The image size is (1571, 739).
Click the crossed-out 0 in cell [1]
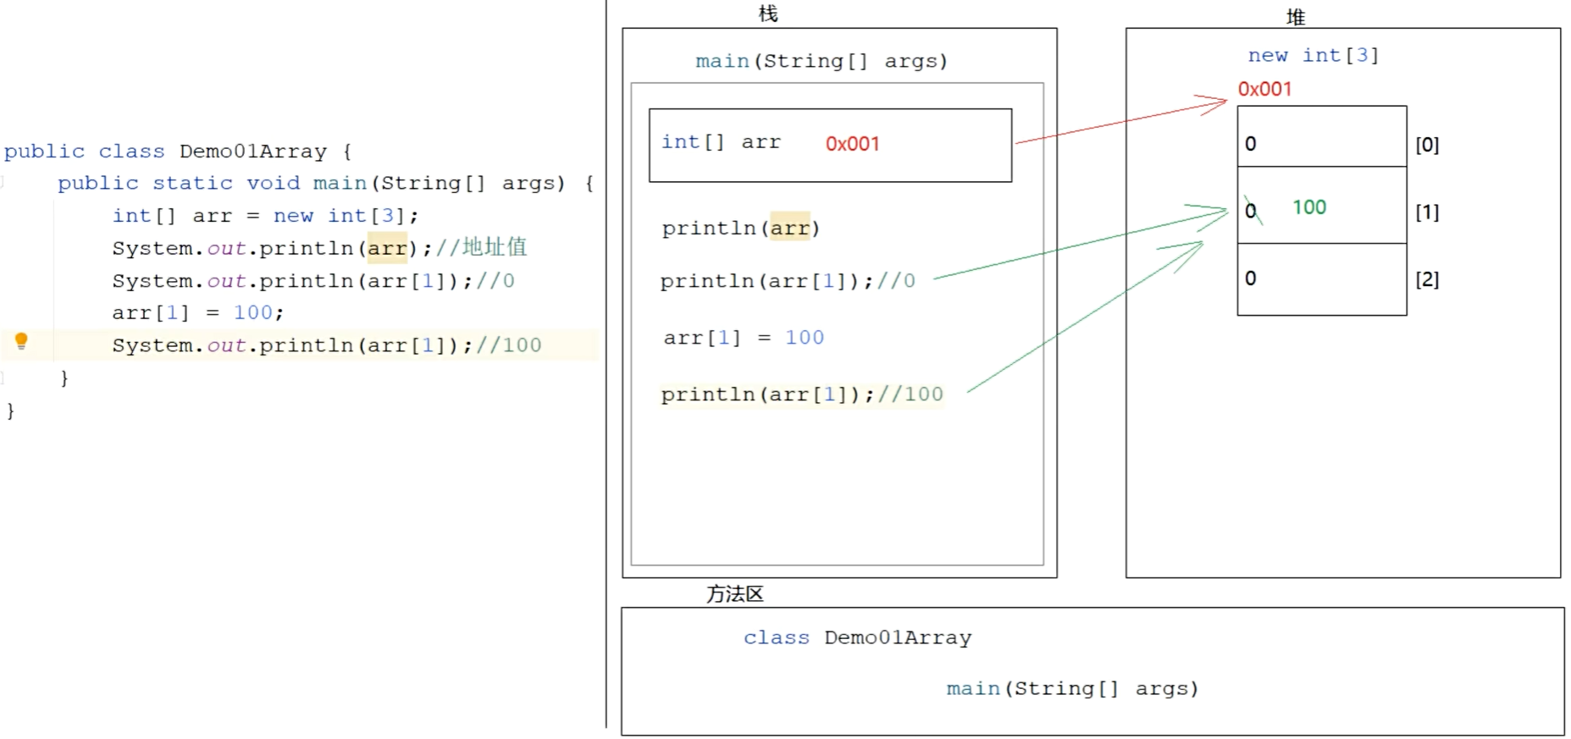click(x=1252, y=210)
